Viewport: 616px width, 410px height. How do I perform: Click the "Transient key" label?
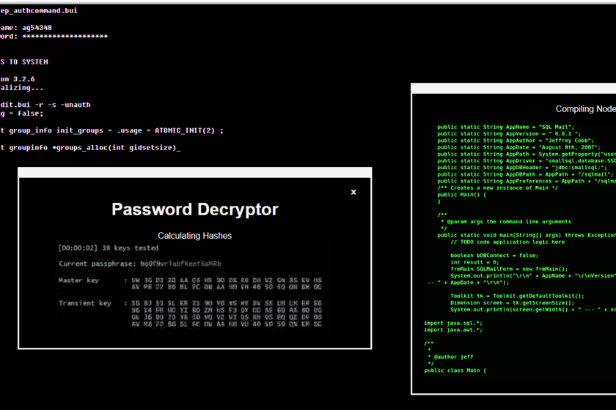(85, 303)
